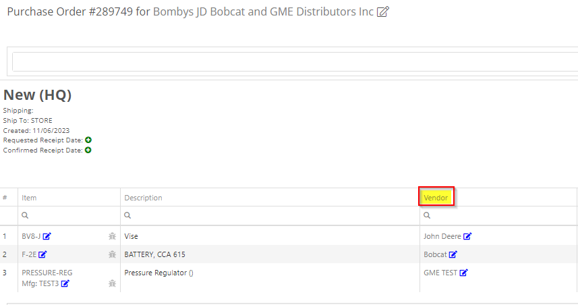Viewport: 578px width, 305px height.
Task: Filter by Item search field
Action: (69, 215)
